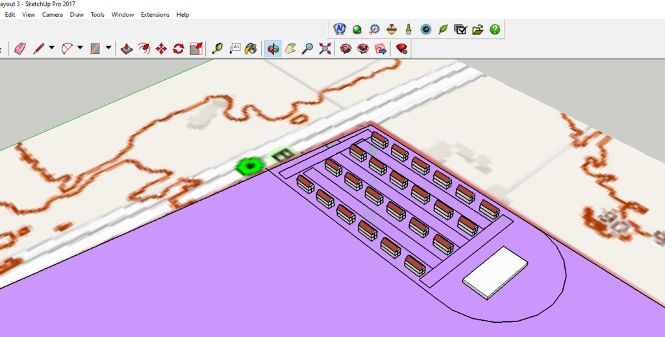Toggle the Orbit camera tool
This screenshot has width=665, height=337.
(273, 49)
